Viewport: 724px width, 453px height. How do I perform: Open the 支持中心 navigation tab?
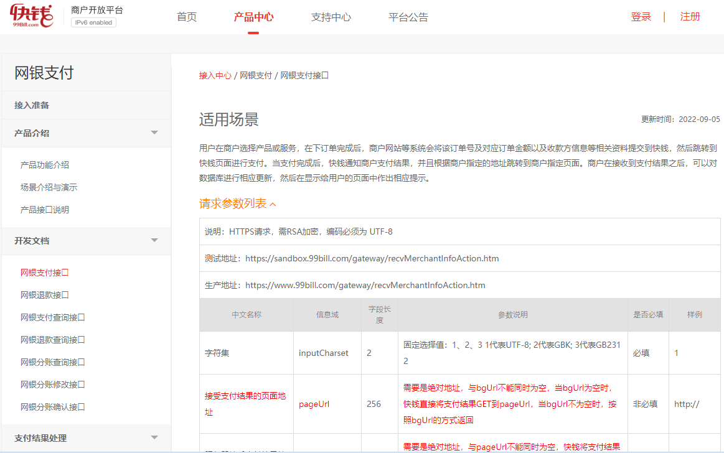(331, 17)
